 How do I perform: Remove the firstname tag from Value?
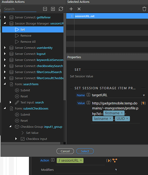[x=122, y=113]
